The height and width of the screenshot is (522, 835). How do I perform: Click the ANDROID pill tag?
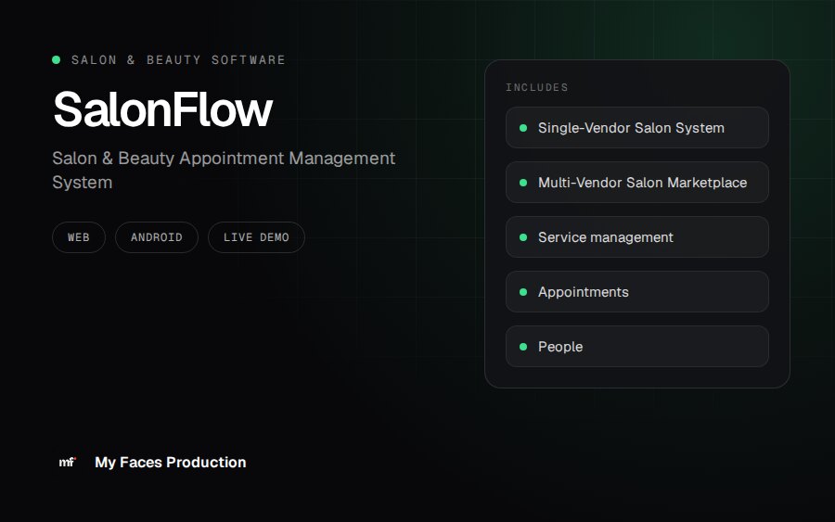[157, 237]
